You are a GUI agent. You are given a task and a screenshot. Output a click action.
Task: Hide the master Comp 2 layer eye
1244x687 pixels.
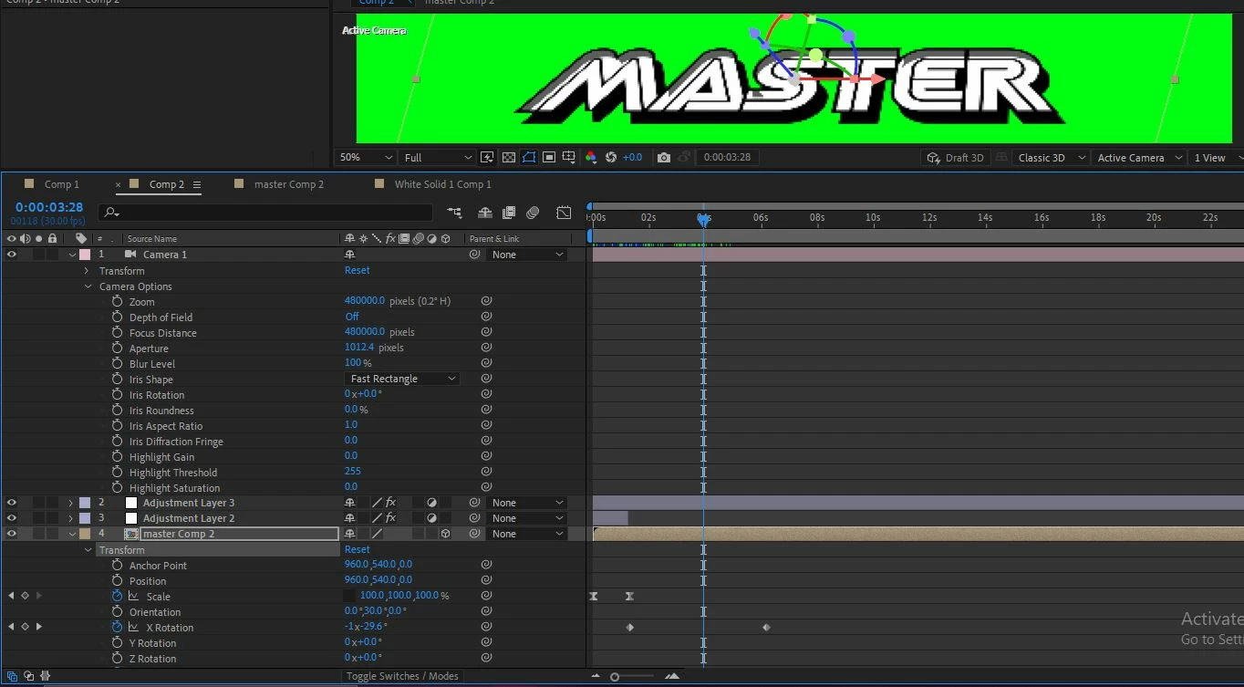pos(12,534)
